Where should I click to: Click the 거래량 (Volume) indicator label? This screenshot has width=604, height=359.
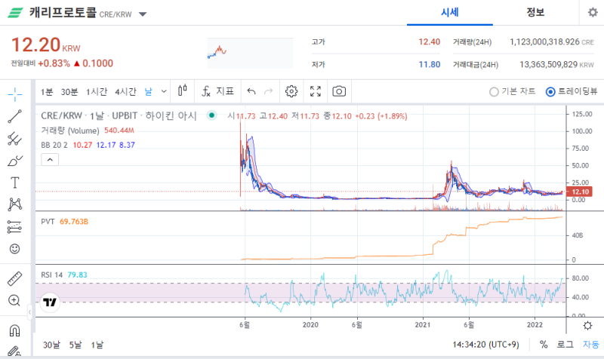pyautogui.click(x=70, y=130)
